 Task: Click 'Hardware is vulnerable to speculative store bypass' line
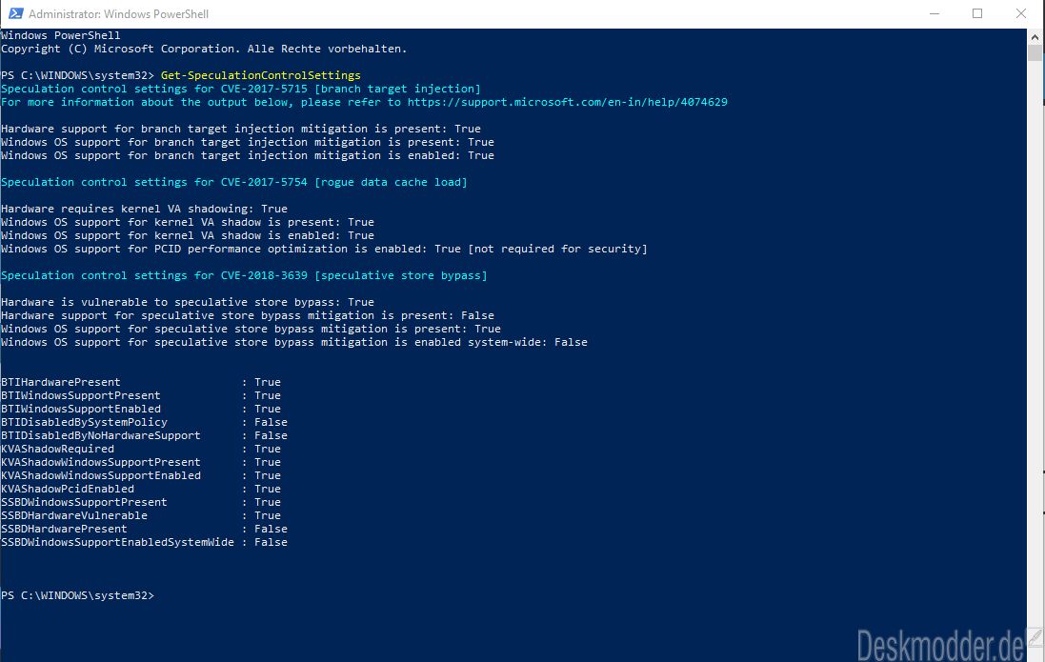pos(188,302)
